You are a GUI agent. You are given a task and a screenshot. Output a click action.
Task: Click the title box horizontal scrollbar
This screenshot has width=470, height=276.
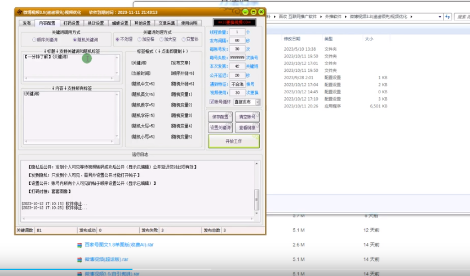coord(69,78)
